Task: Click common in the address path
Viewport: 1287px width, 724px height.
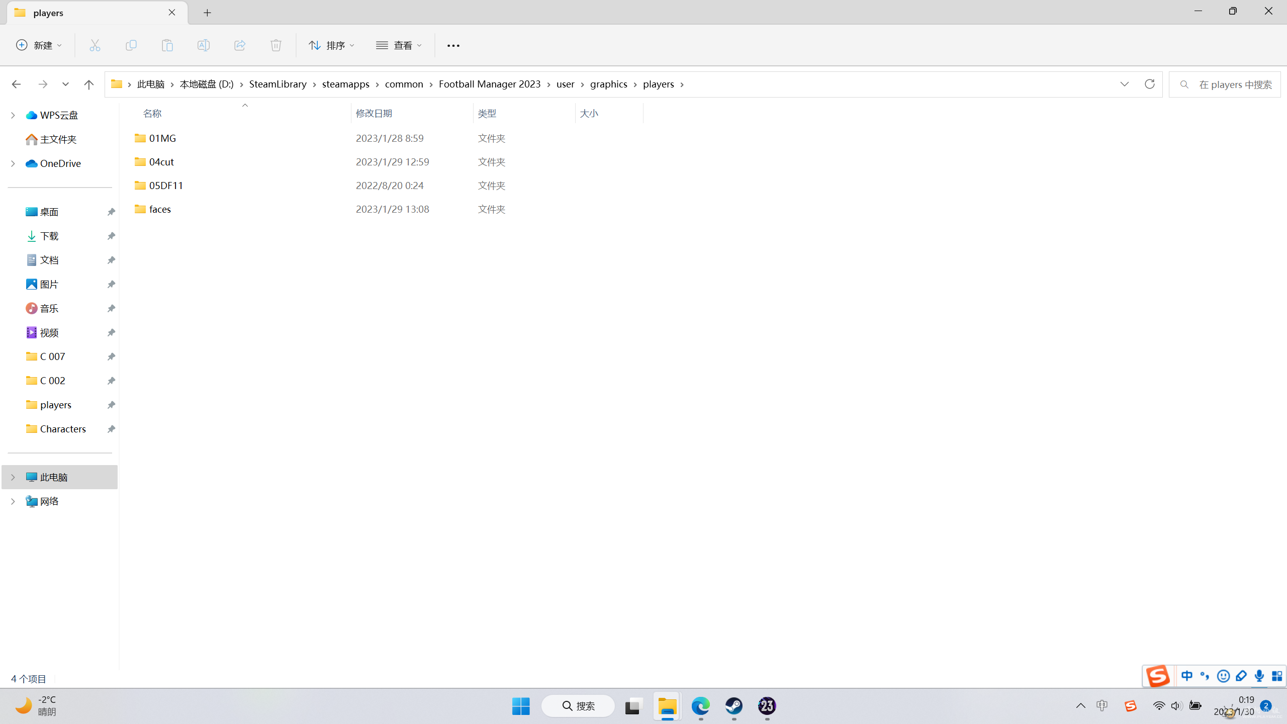Action: coord(404,84)
